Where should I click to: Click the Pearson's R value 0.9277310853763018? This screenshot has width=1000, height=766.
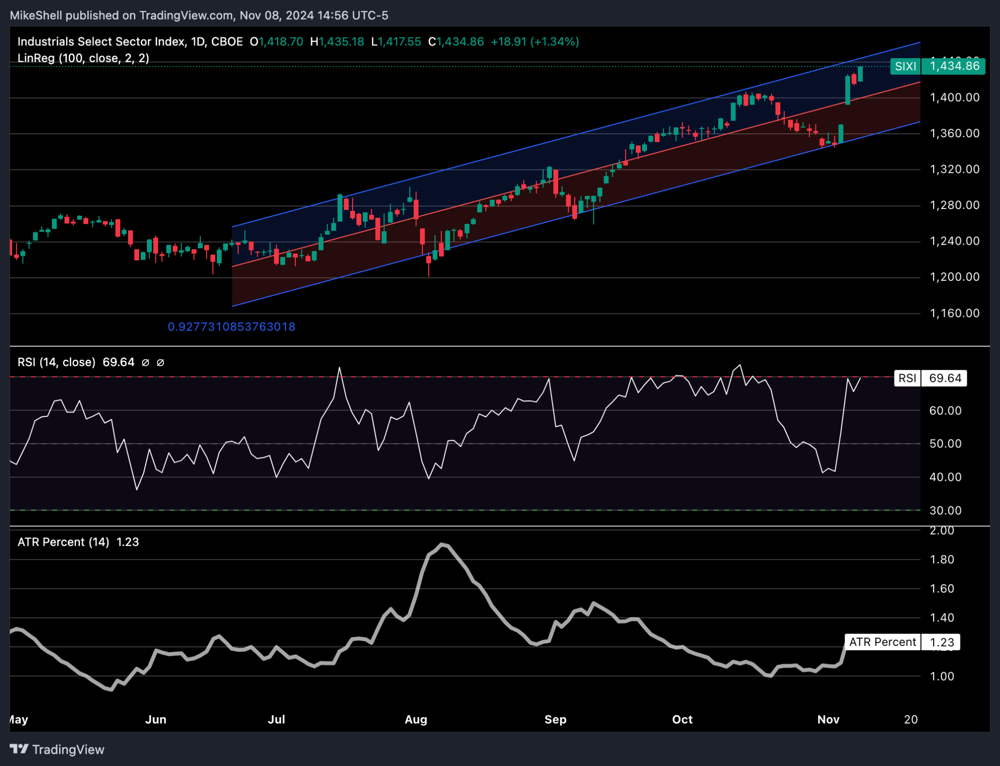click(231, 327)
